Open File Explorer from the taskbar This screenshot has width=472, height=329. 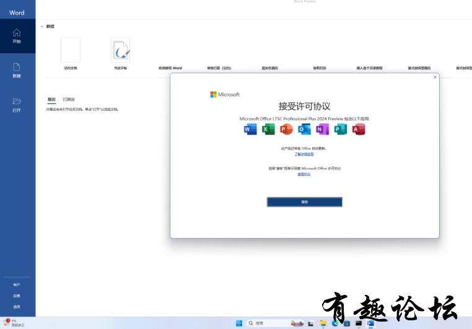323,323
